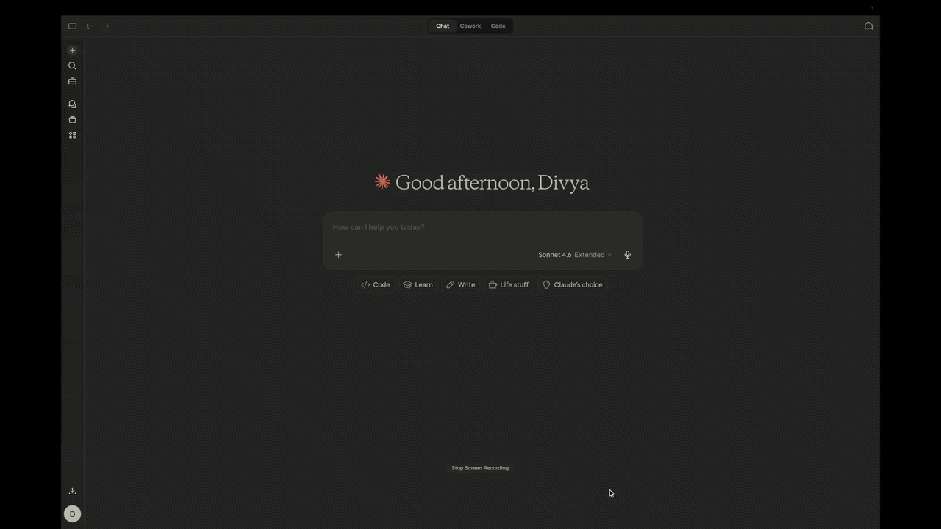Click Stop Screen Recording
The width and height of the screenshot is (941, 529).
480,468
